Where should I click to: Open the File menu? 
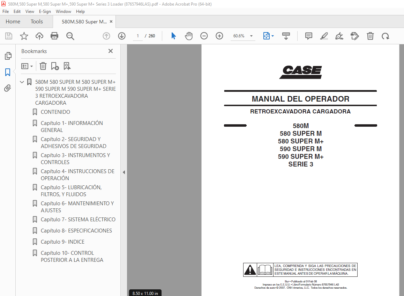click(6, 12)
